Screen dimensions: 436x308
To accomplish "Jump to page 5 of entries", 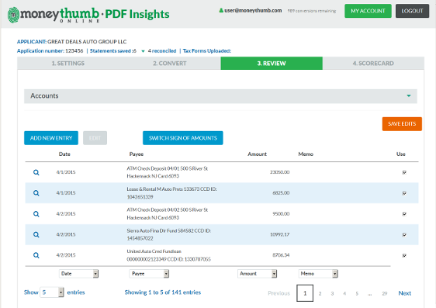I will 357,293.
